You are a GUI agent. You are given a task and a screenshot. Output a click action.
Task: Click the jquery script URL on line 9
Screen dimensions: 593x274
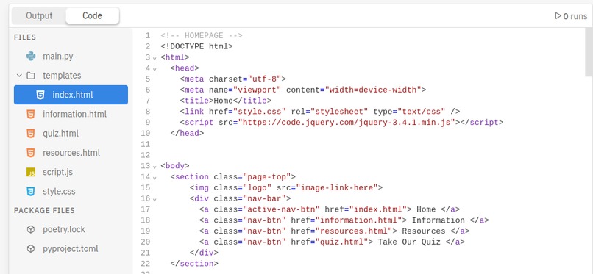click(346, 123)
